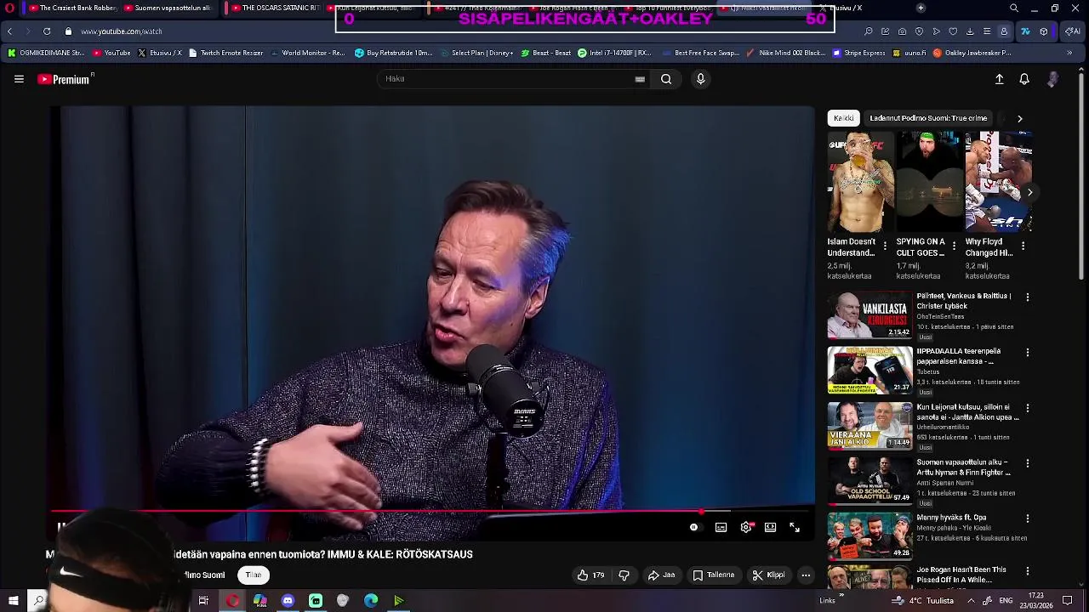
Task: Open options for 'Piiritset, Vankeus' video
Action: pyautogui.click(x=1027, y=297)
